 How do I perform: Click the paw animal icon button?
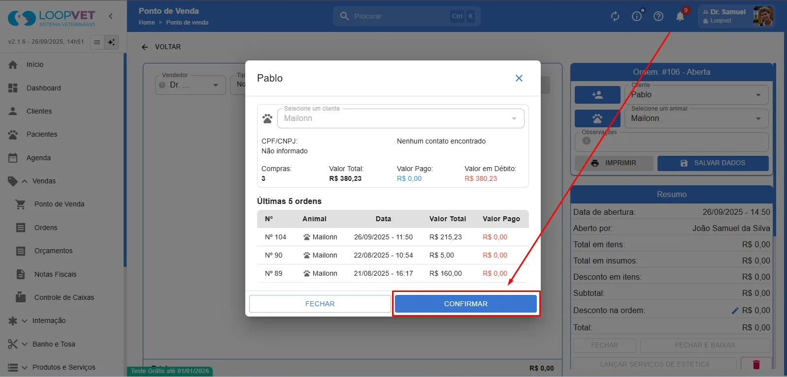coord(597,118)
